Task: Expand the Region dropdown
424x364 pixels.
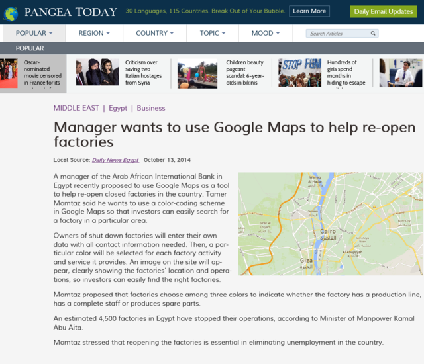Action: 95,33
